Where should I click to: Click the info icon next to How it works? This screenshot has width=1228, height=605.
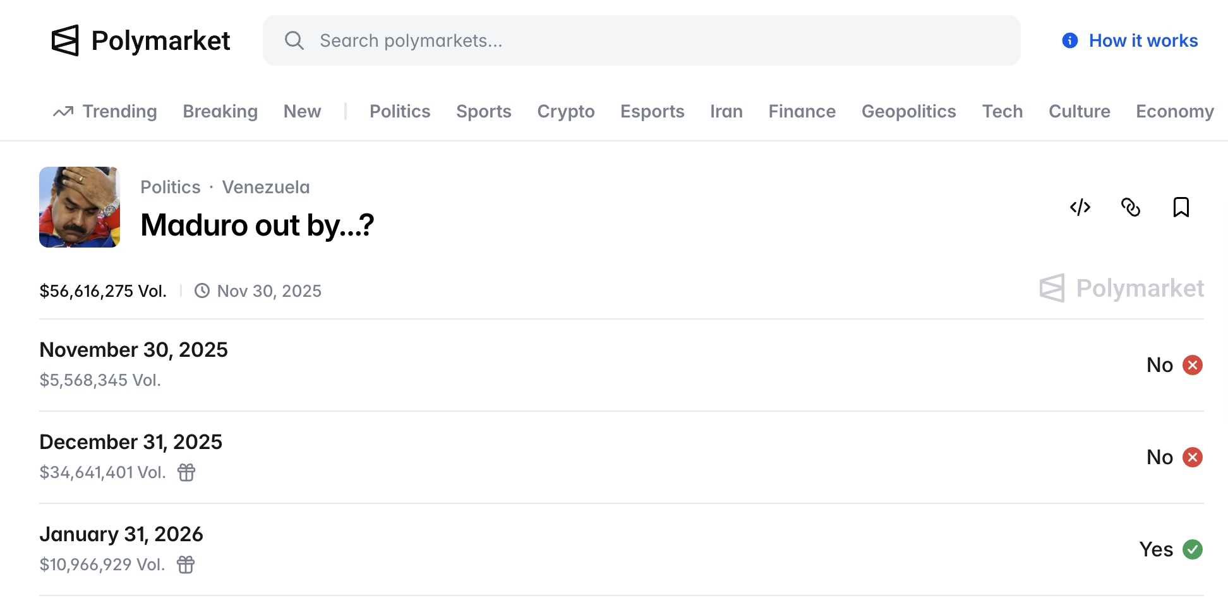(x=1069, y=40)
